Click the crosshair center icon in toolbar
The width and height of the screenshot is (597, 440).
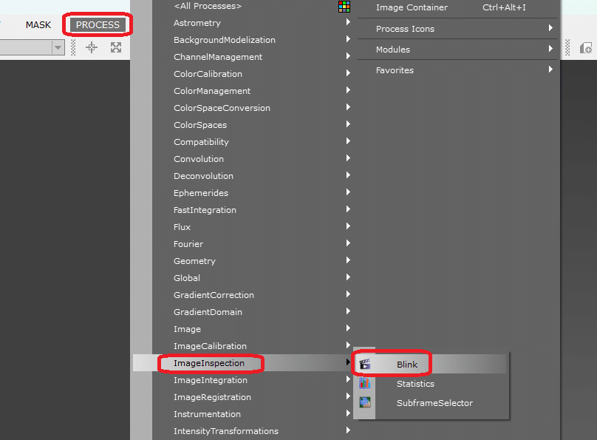(x=92, y=47)
